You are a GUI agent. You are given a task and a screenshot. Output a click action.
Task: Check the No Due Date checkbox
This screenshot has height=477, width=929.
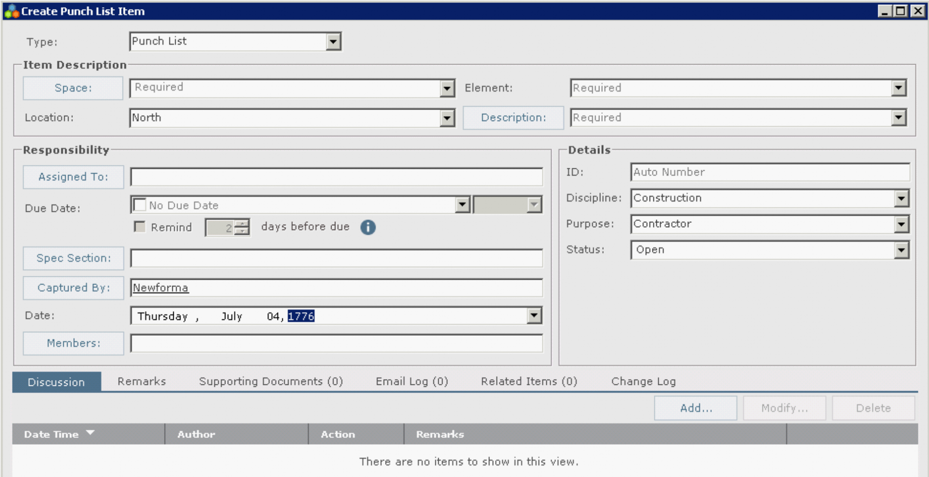click(x=139, y=205)
